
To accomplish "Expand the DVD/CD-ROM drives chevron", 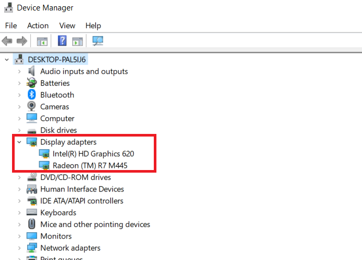I will click(19, 177).
